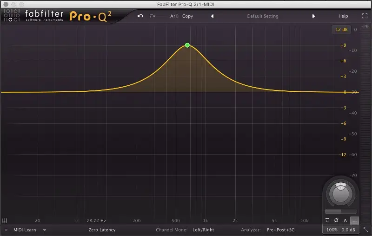Show the piano keyboard display icon
372x236 pixels.
coord(5,221)
